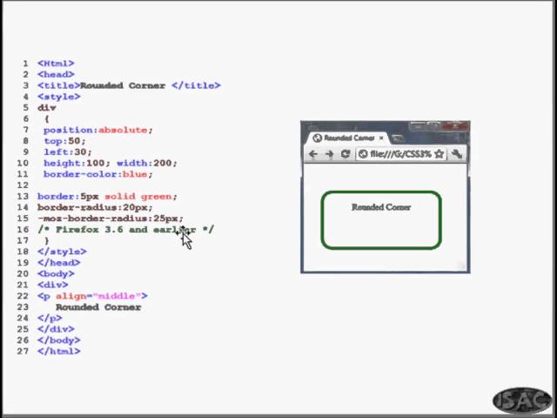Close the Rounded Corner tab
This screenshot has height=418, width=557.
tap(381, 138)
